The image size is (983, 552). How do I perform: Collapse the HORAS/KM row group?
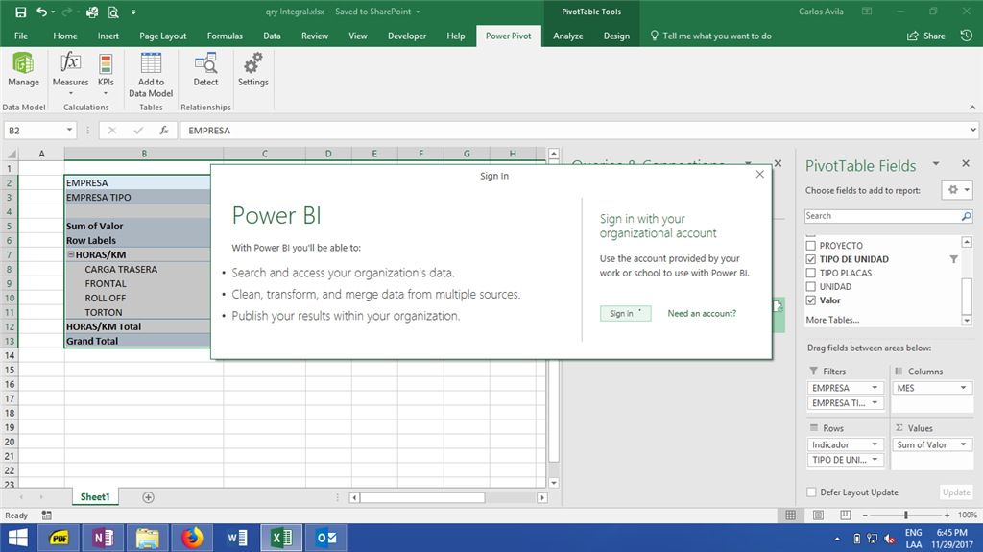click(71, 254)
